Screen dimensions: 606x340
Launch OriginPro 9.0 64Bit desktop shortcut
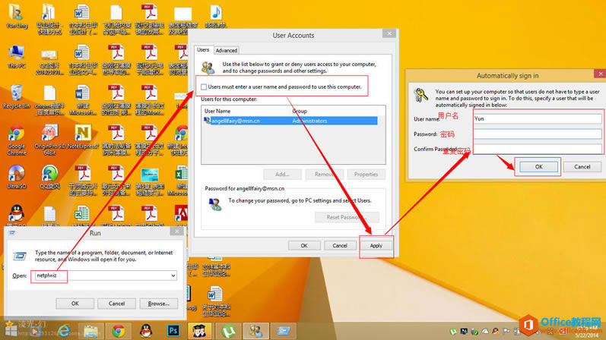pyautogui.click(x=49, y=140)
